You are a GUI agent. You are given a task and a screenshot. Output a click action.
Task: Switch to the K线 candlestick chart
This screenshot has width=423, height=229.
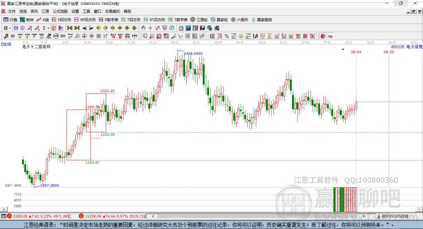point(43,20)
